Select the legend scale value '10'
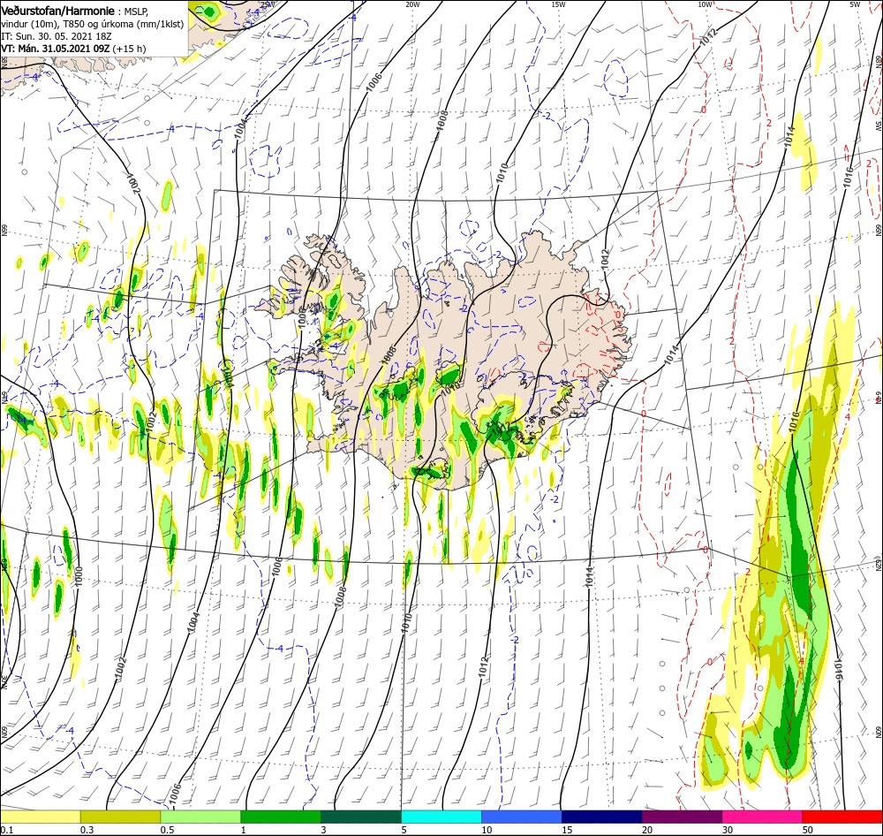Screen dimensions: 883x836 click(487, 830)
